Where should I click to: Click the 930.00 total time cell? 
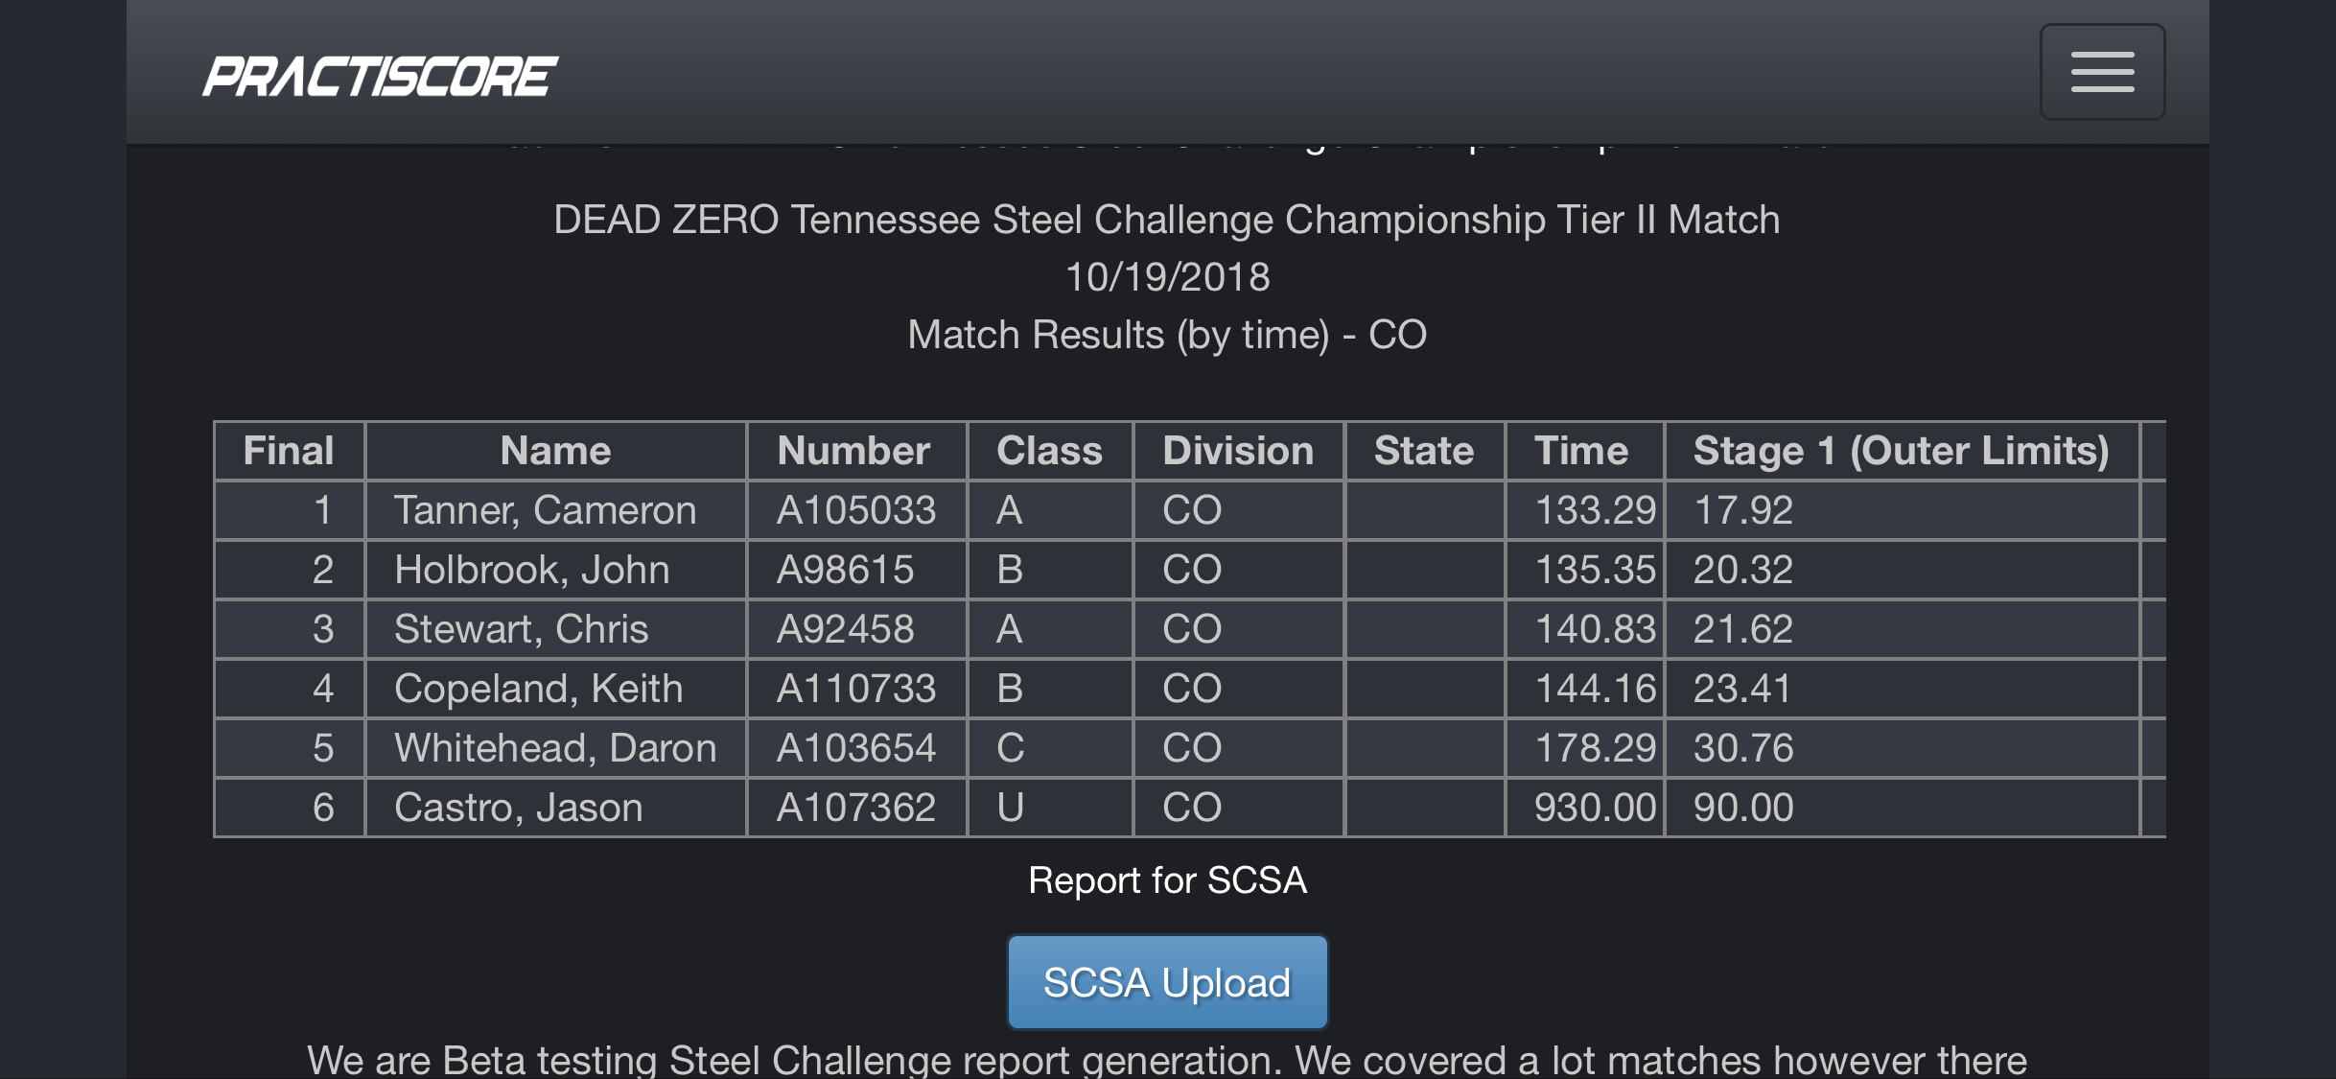(1595, 808)
